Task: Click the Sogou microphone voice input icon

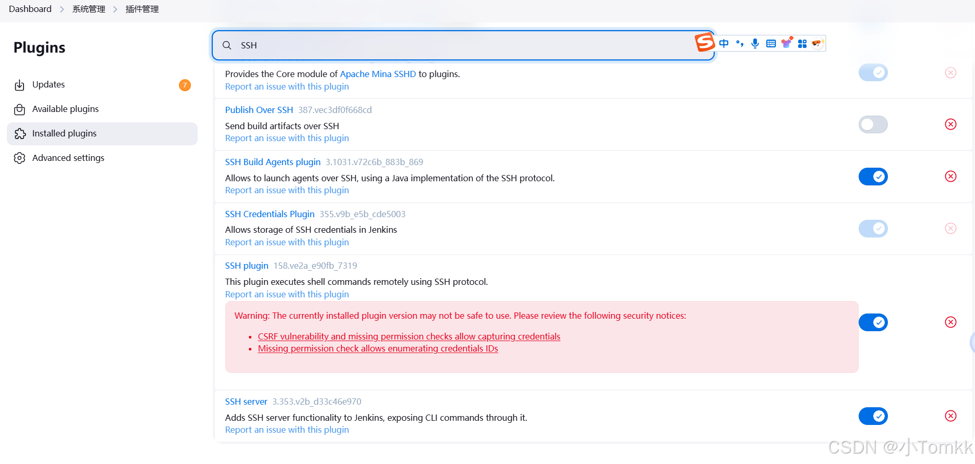Action: [755, 43]
